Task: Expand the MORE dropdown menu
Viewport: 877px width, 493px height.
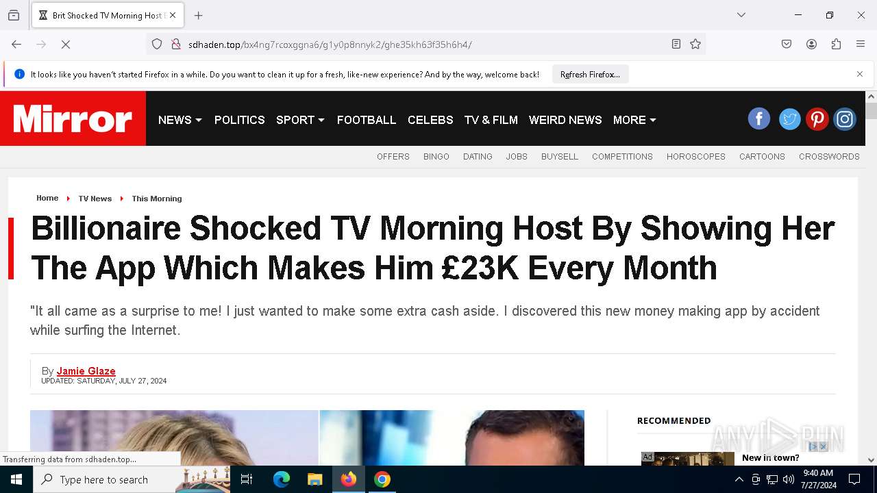Action: coord(634,120)
